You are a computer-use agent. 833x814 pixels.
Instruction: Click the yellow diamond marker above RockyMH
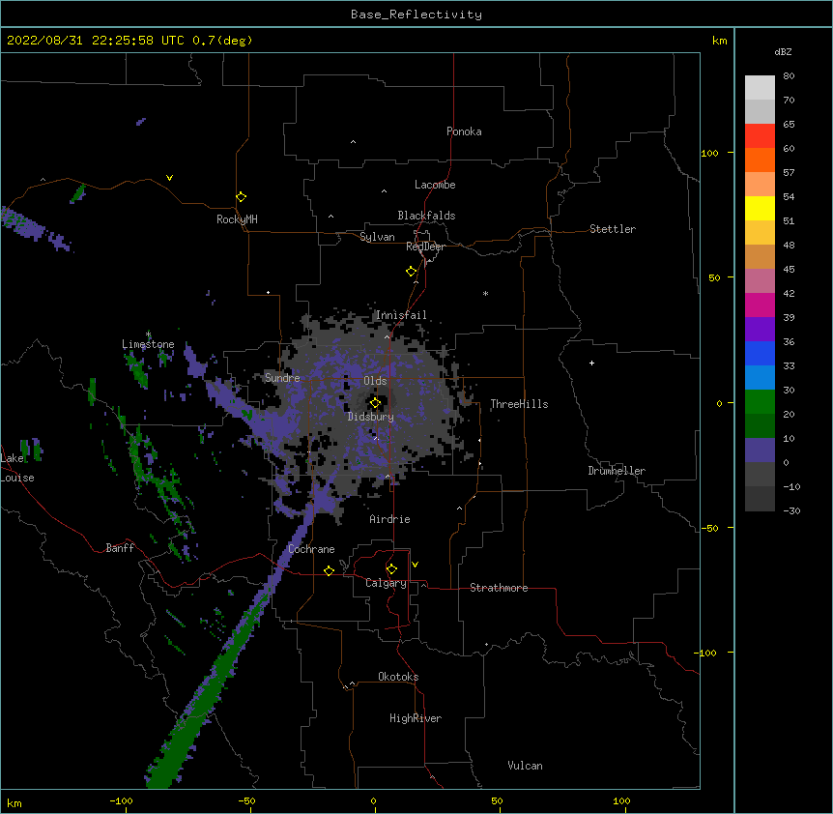(x=241, y=196)
